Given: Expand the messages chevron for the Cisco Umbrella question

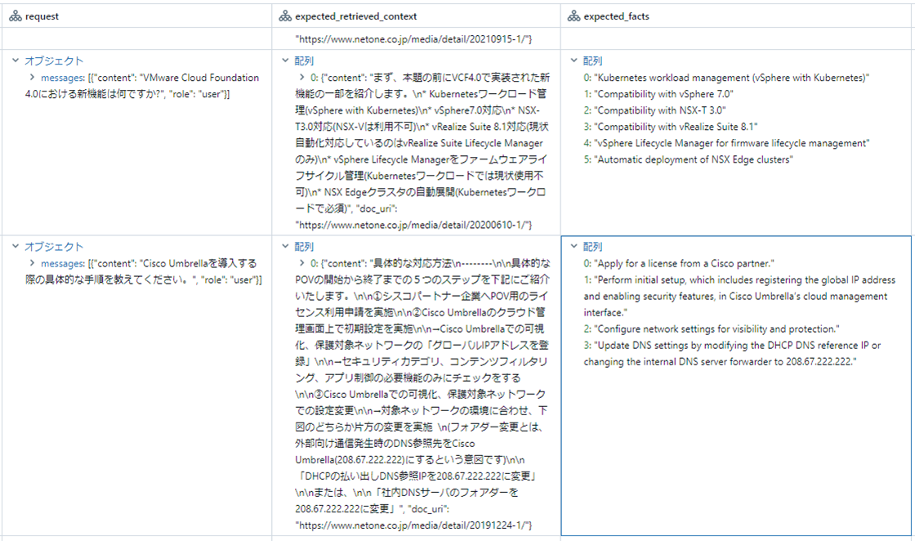Looking at the screenshot, I should (x=32, y=263).
